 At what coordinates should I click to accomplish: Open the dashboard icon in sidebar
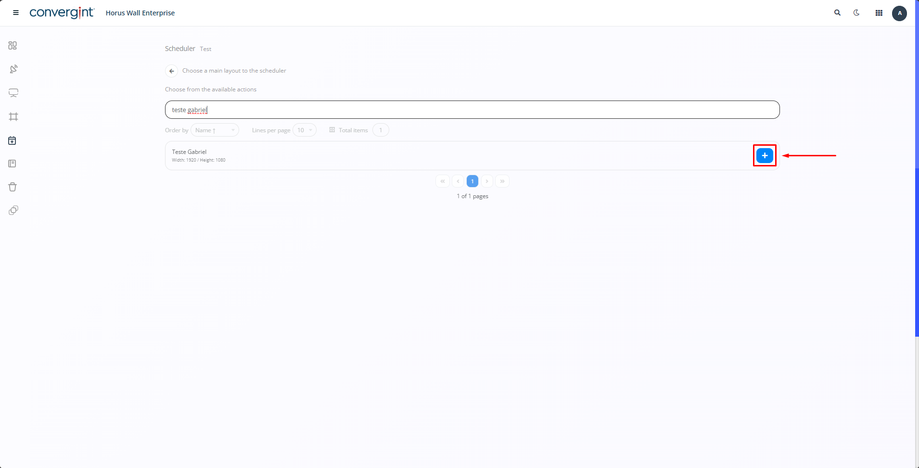13,46
